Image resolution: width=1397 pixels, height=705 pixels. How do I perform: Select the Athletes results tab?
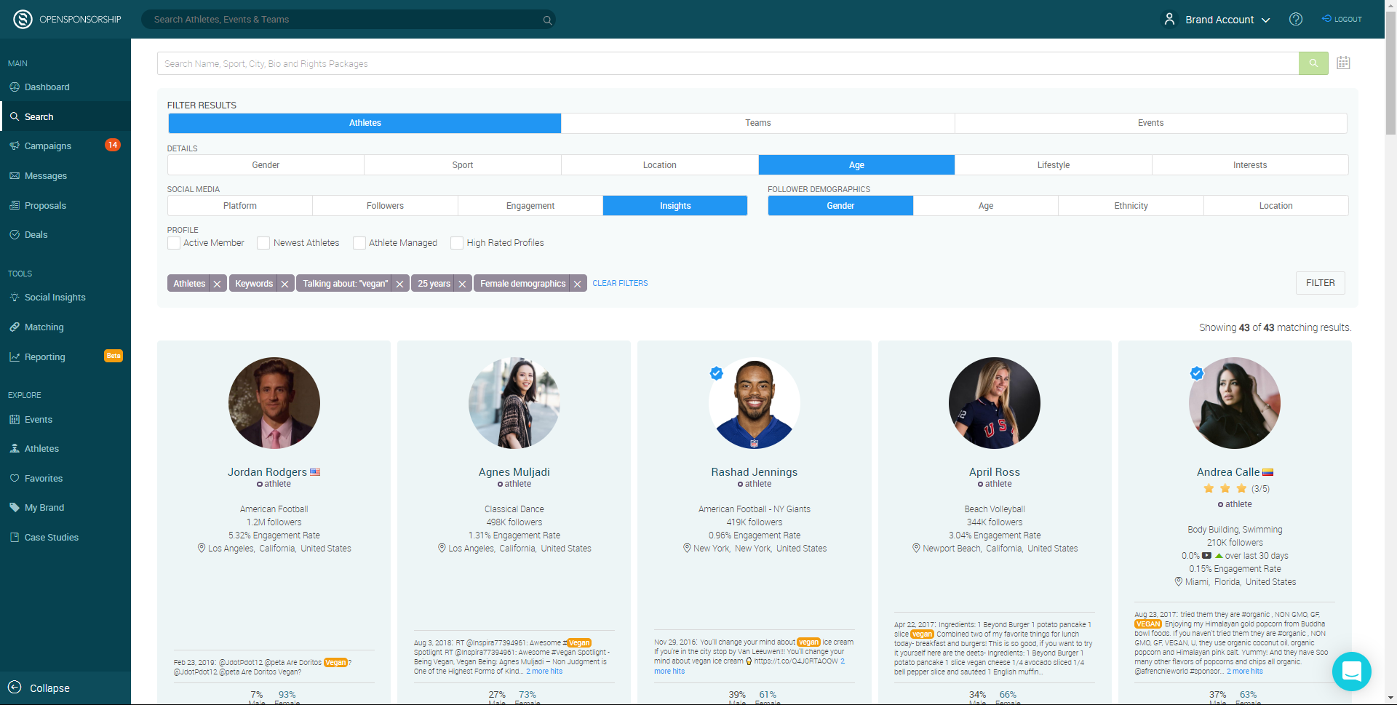[x=365, y=123]
